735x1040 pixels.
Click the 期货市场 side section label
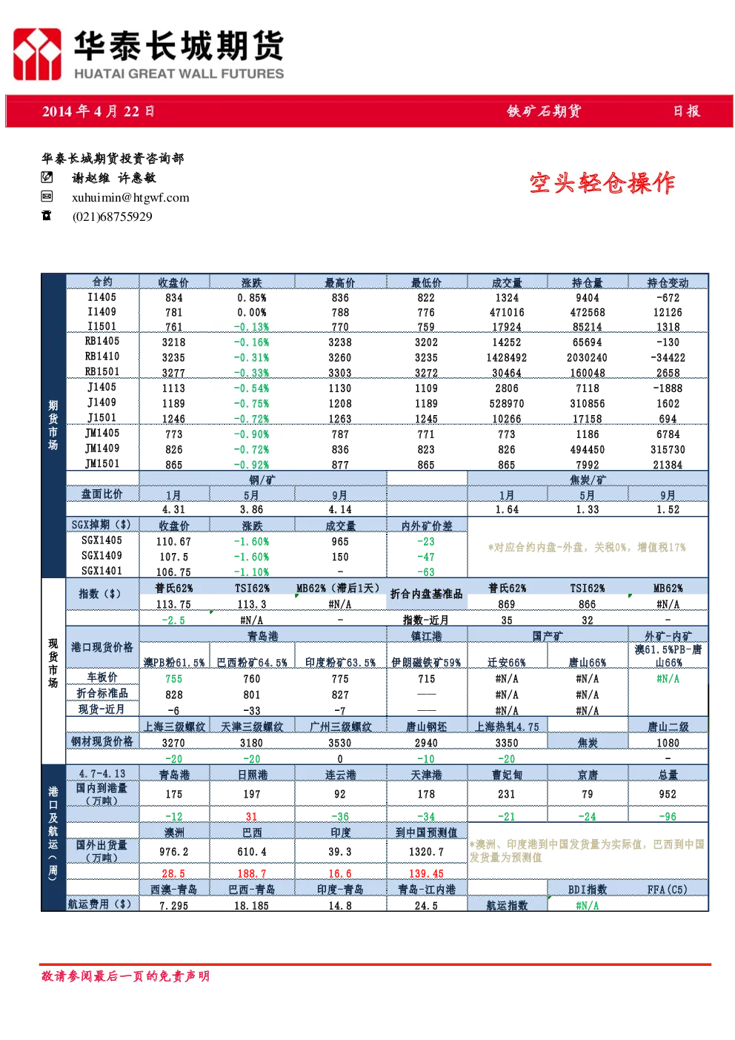(53, 425)
